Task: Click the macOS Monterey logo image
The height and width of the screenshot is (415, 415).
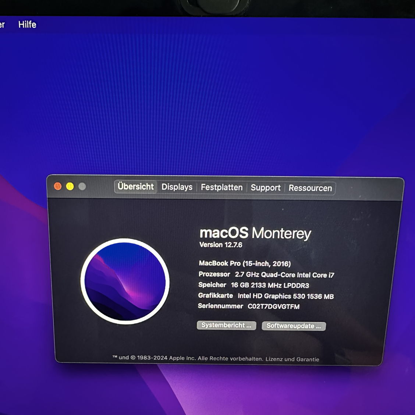Action: point(125,281)
